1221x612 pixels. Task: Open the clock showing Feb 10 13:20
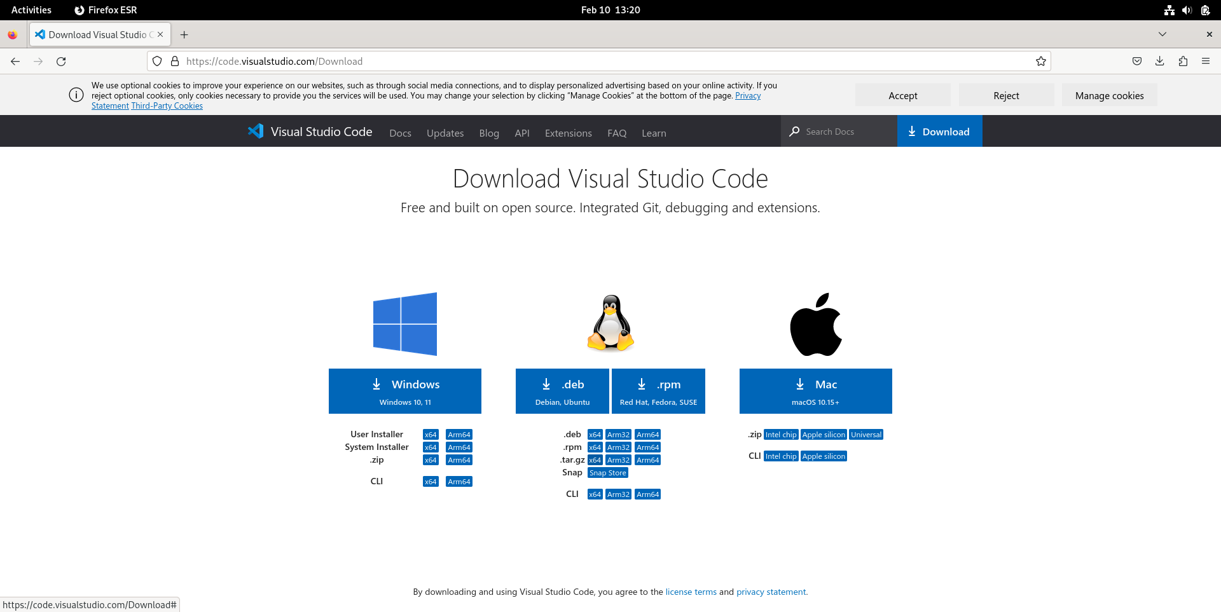pos(610,10)
